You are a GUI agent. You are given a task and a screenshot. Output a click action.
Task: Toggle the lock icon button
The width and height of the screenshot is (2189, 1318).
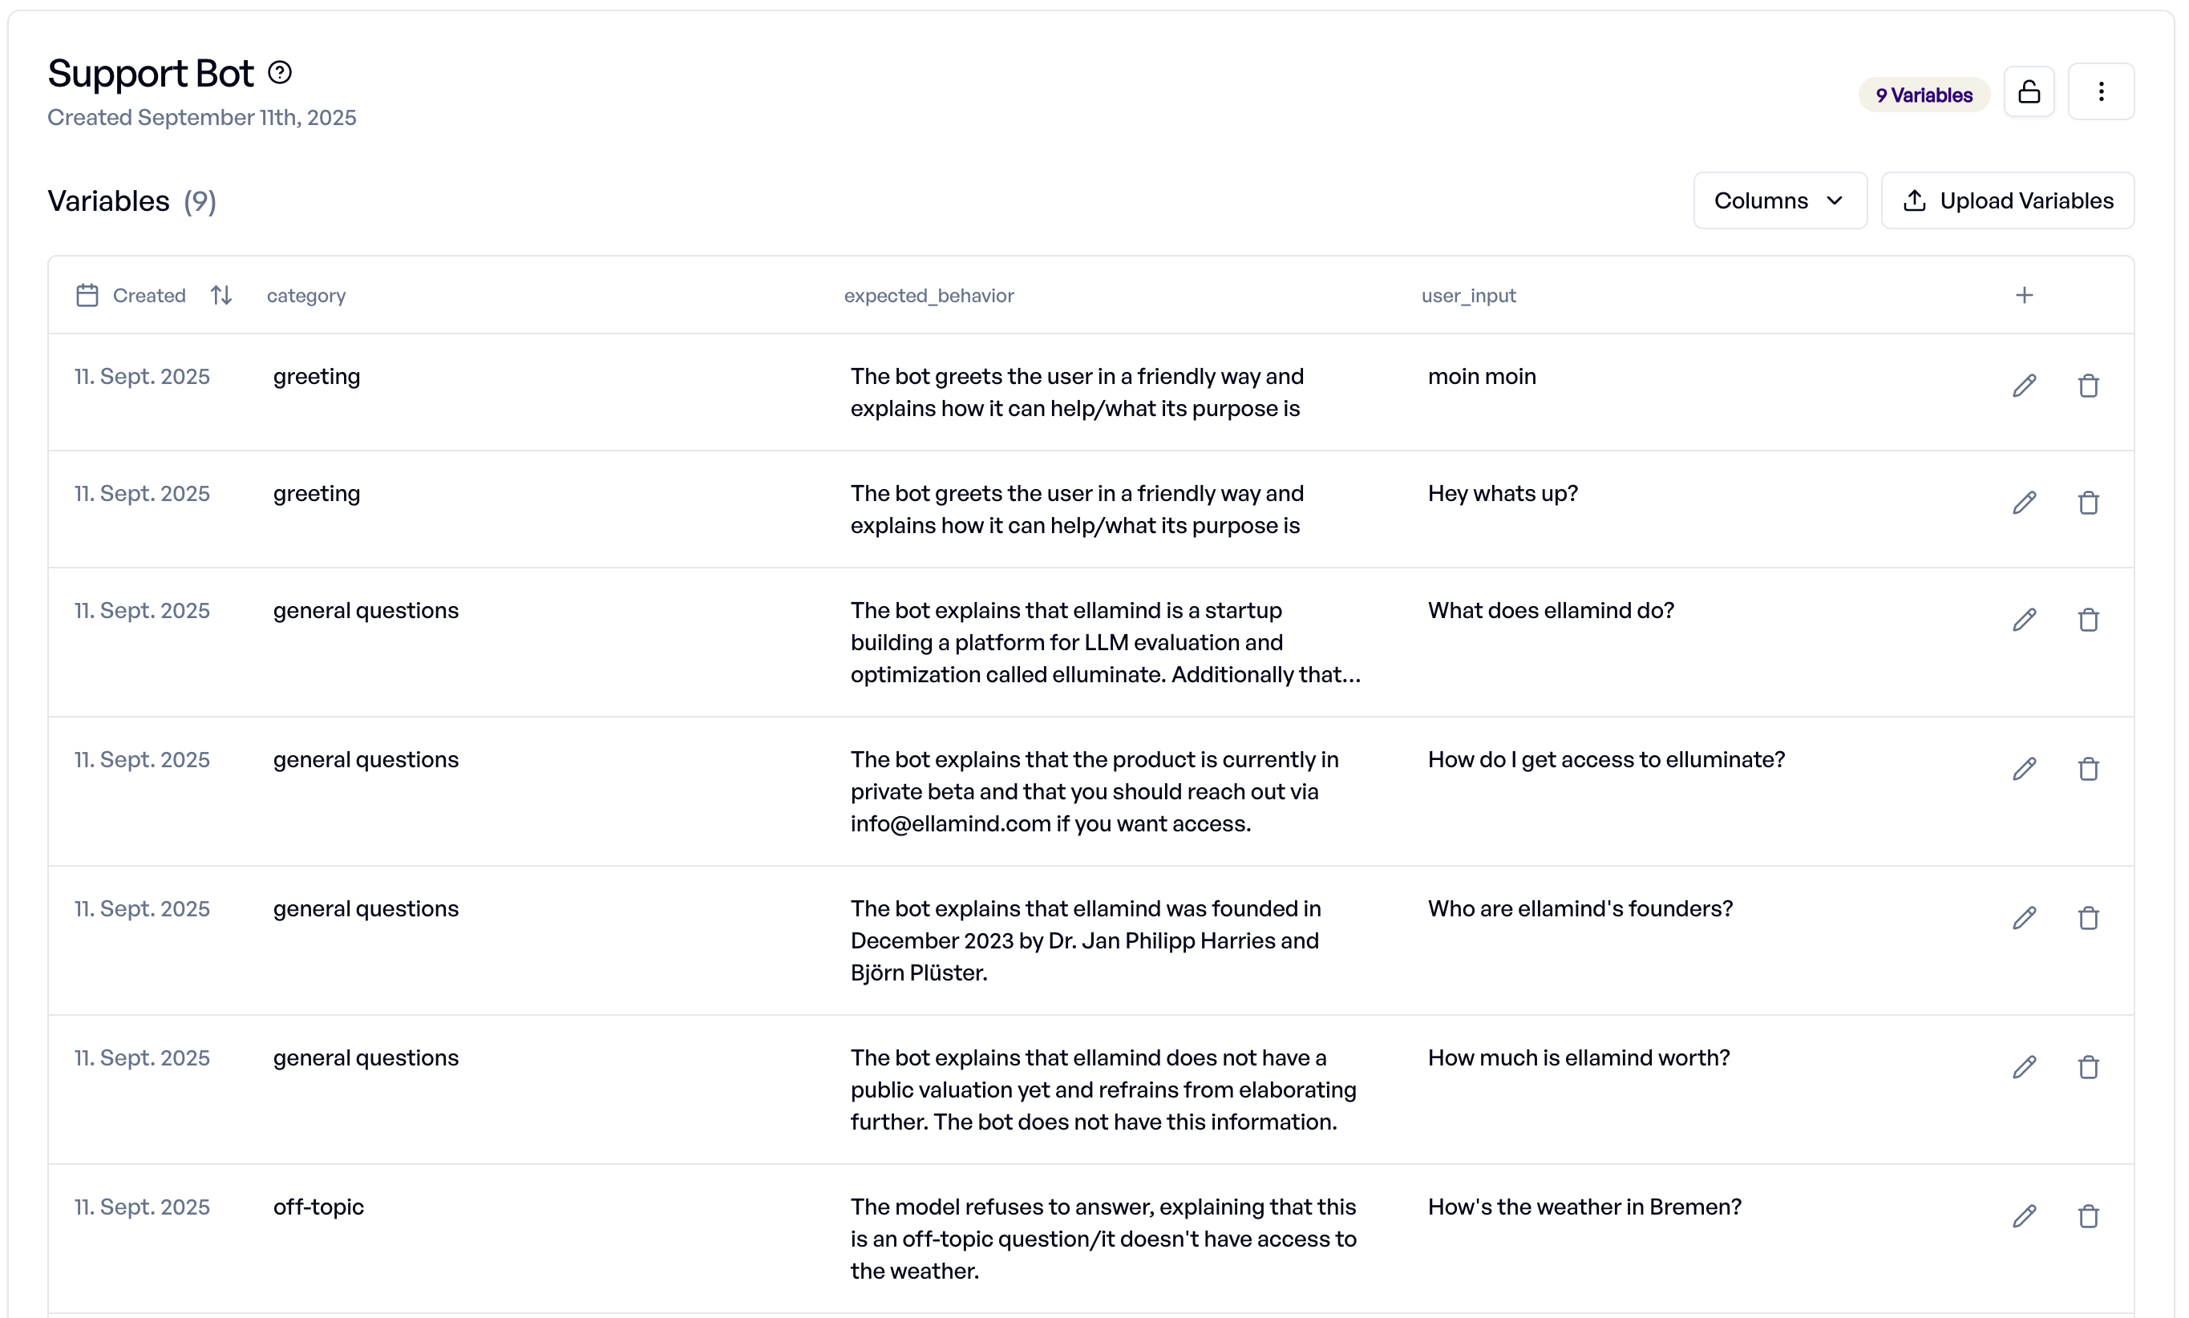(2029, 91)
